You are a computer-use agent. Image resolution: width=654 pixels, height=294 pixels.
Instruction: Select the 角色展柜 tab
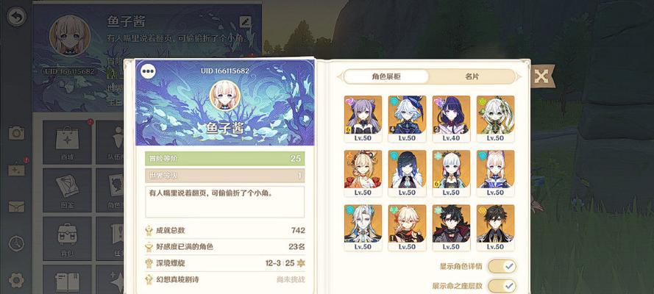(386, 76)
